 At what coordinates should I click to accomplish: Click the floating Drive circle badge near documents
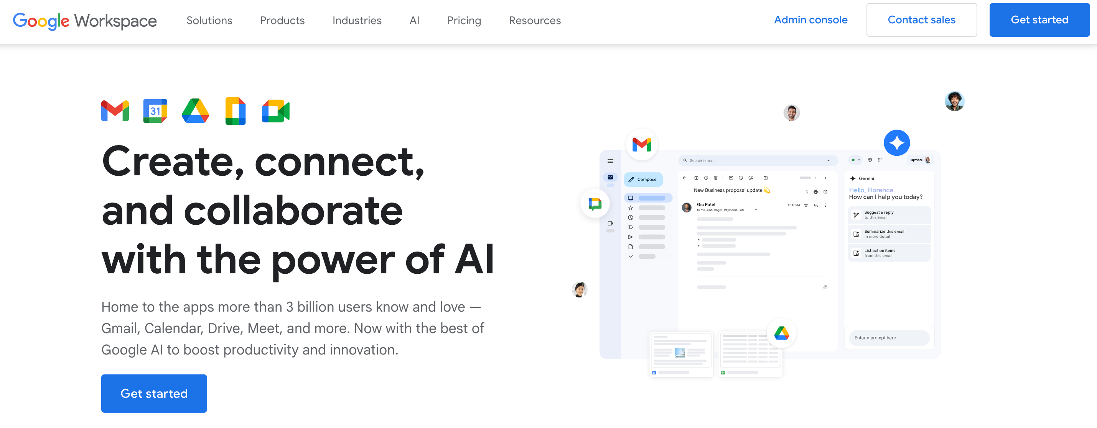click(x=781, y=333)
